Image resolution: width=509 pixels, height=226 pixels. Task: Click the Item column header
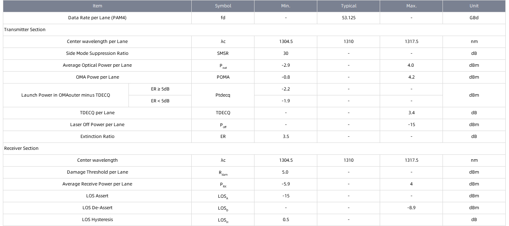tap(97, 6)
